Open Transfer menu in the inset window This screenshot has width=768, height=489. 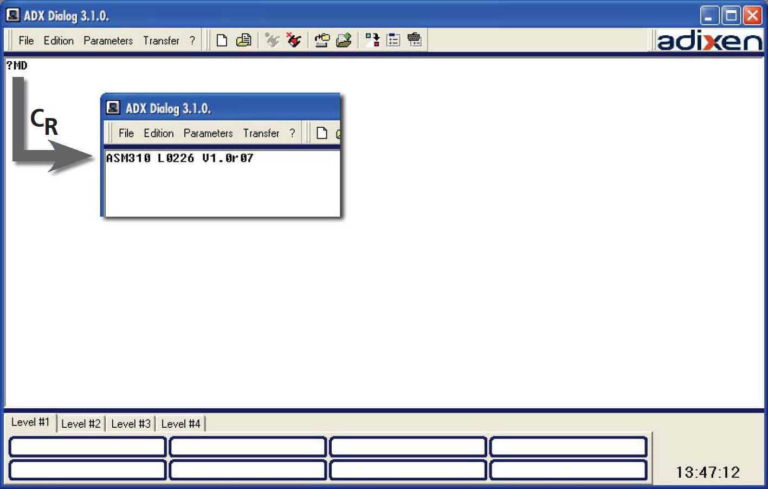(x=261, y=133)
